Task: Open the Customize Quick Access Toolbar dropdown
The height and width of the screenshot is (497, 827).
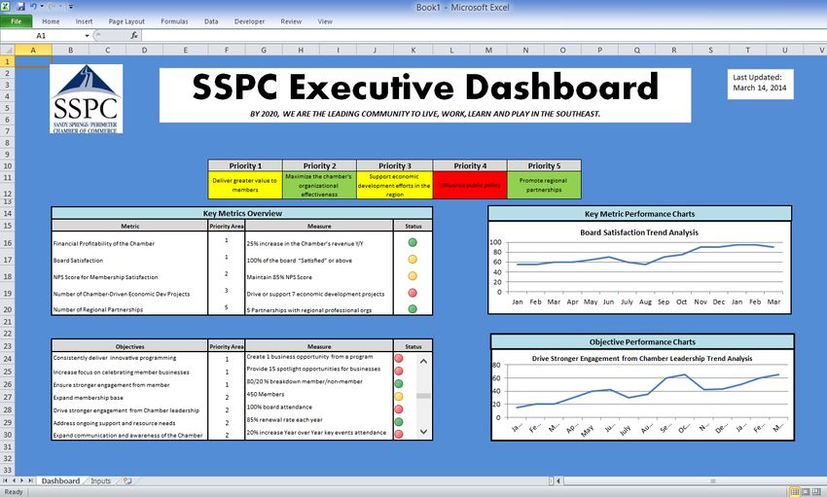Action: tap(71, 8)
